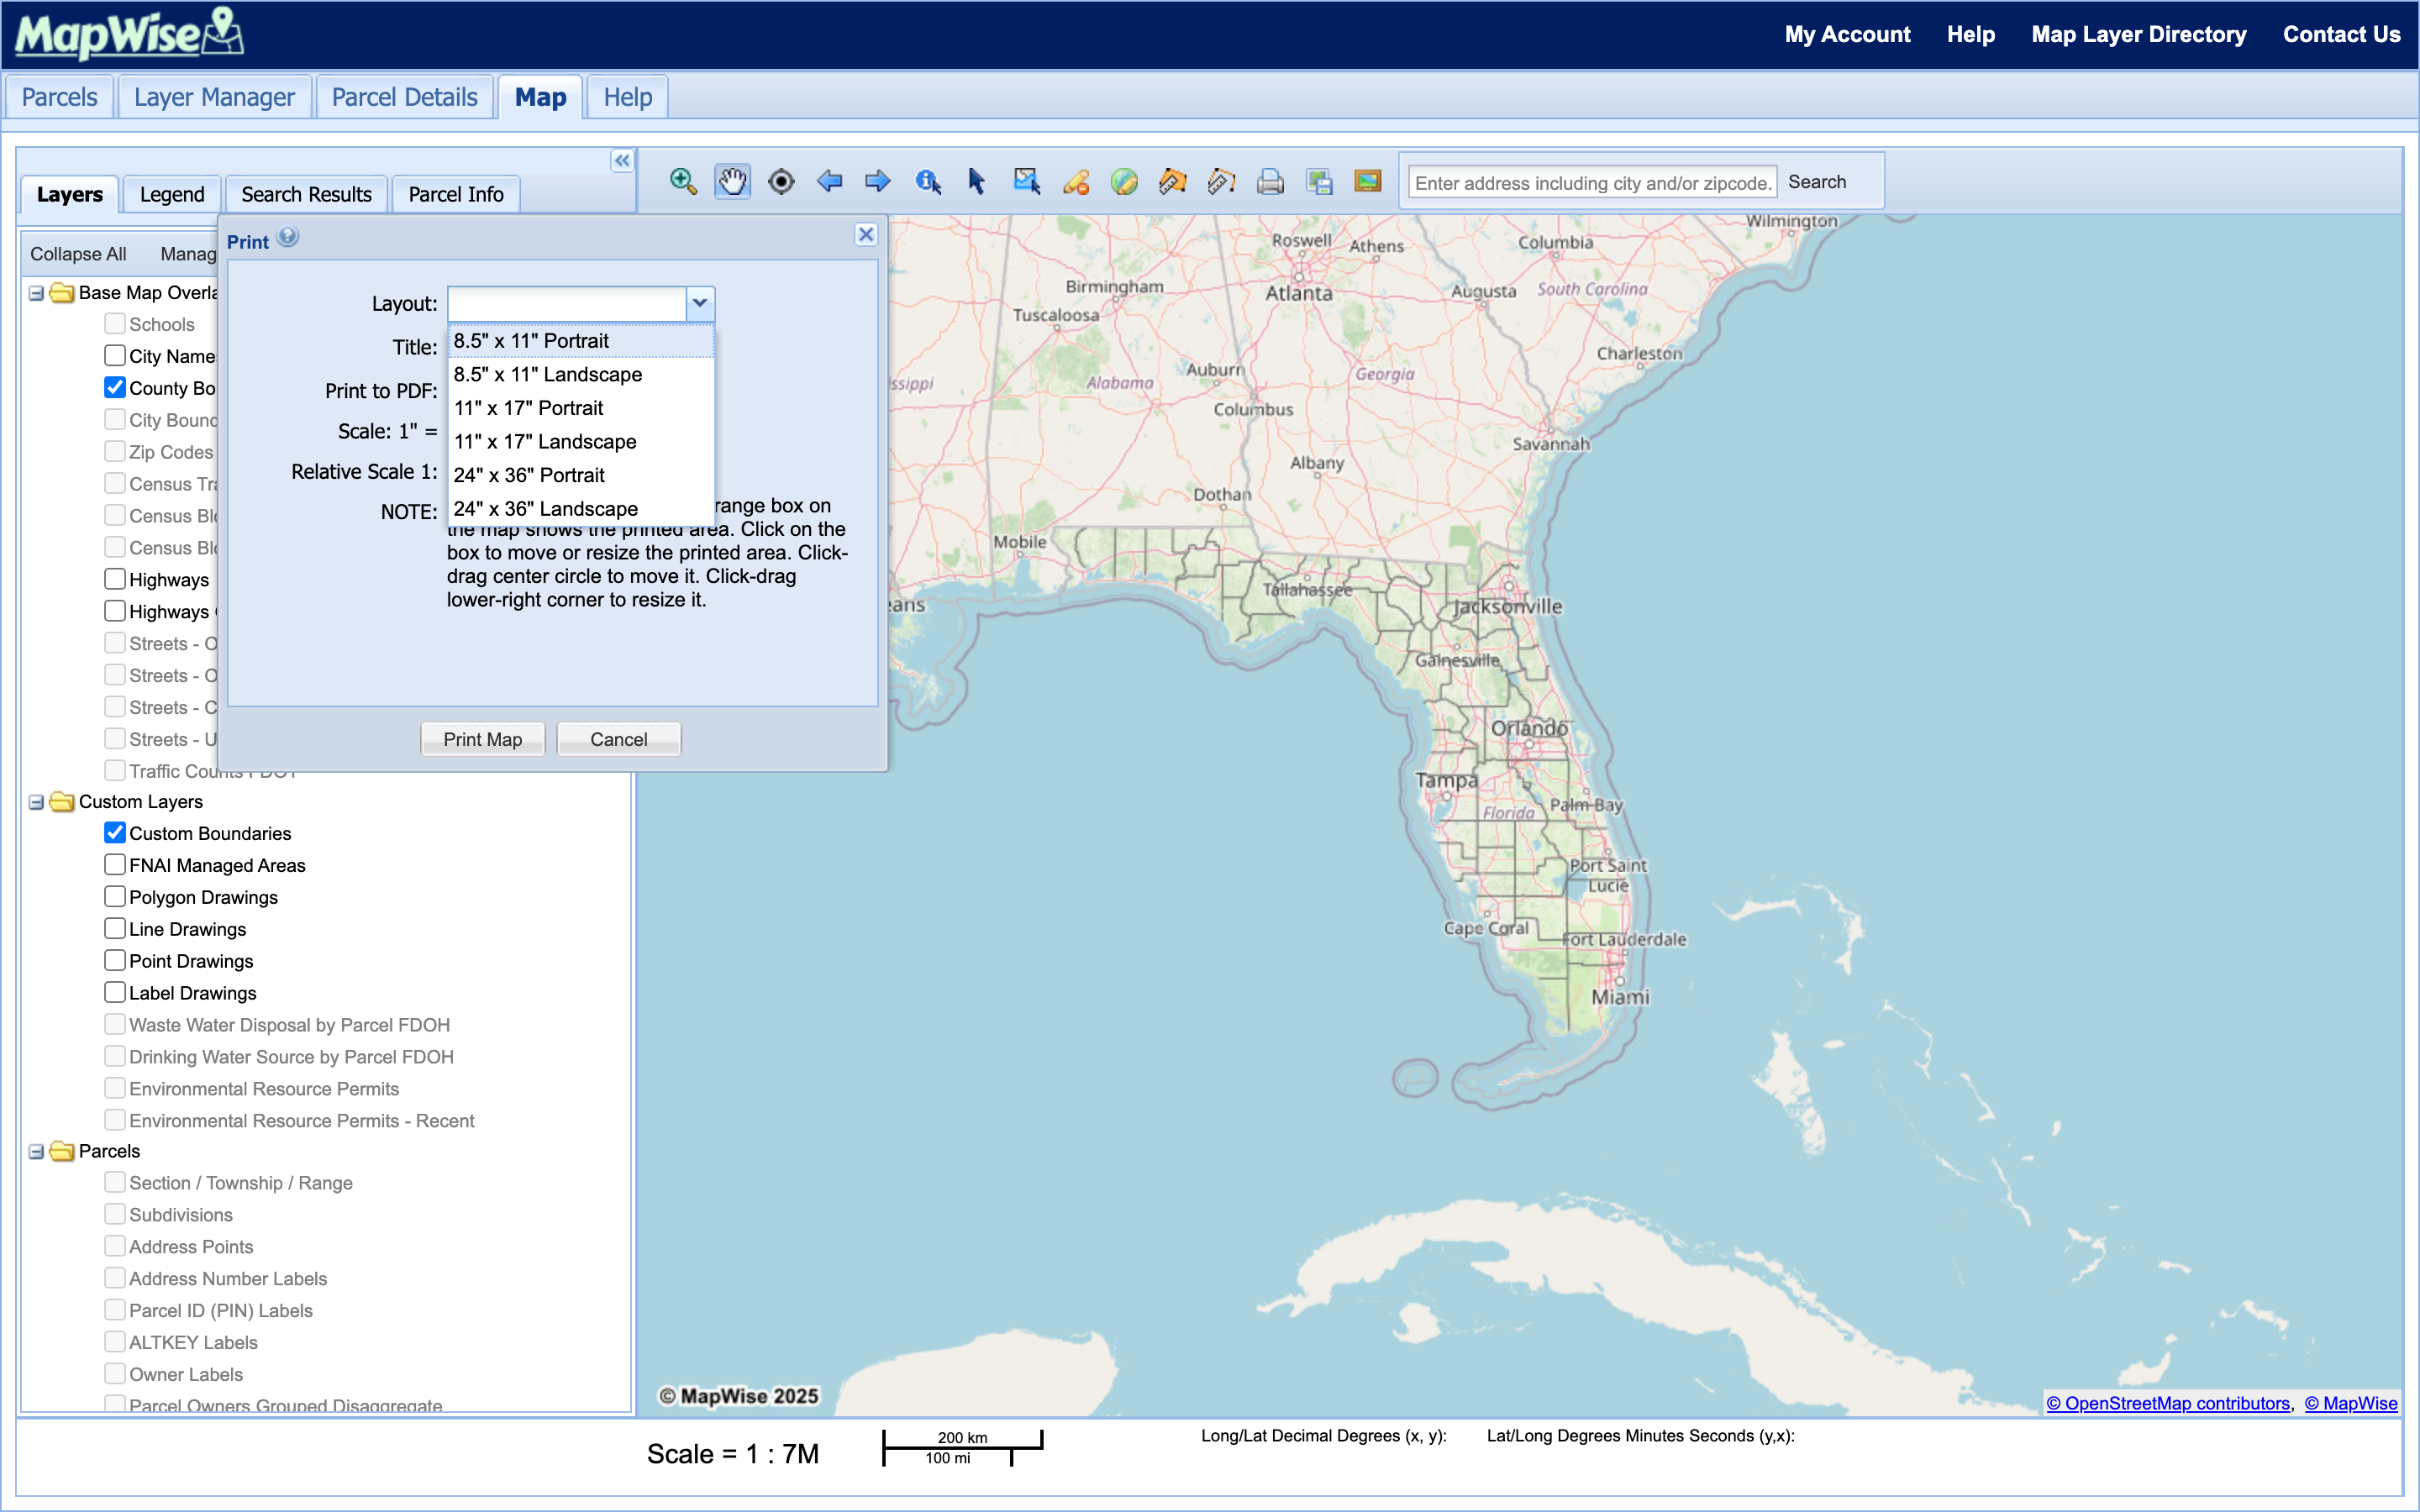Open the Search Results panel tab
The image size is (2420, 1512).
pos(306,194)
